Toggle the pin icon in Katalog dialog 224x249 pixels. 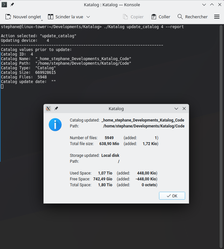(x=56, y=108)
